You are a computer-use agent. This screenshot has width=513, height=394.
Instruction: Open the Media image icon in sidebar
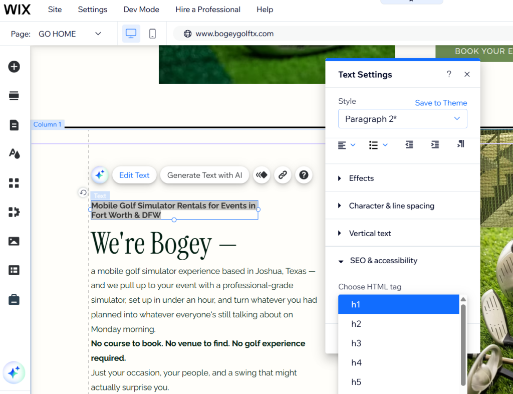tap(14, 241)
